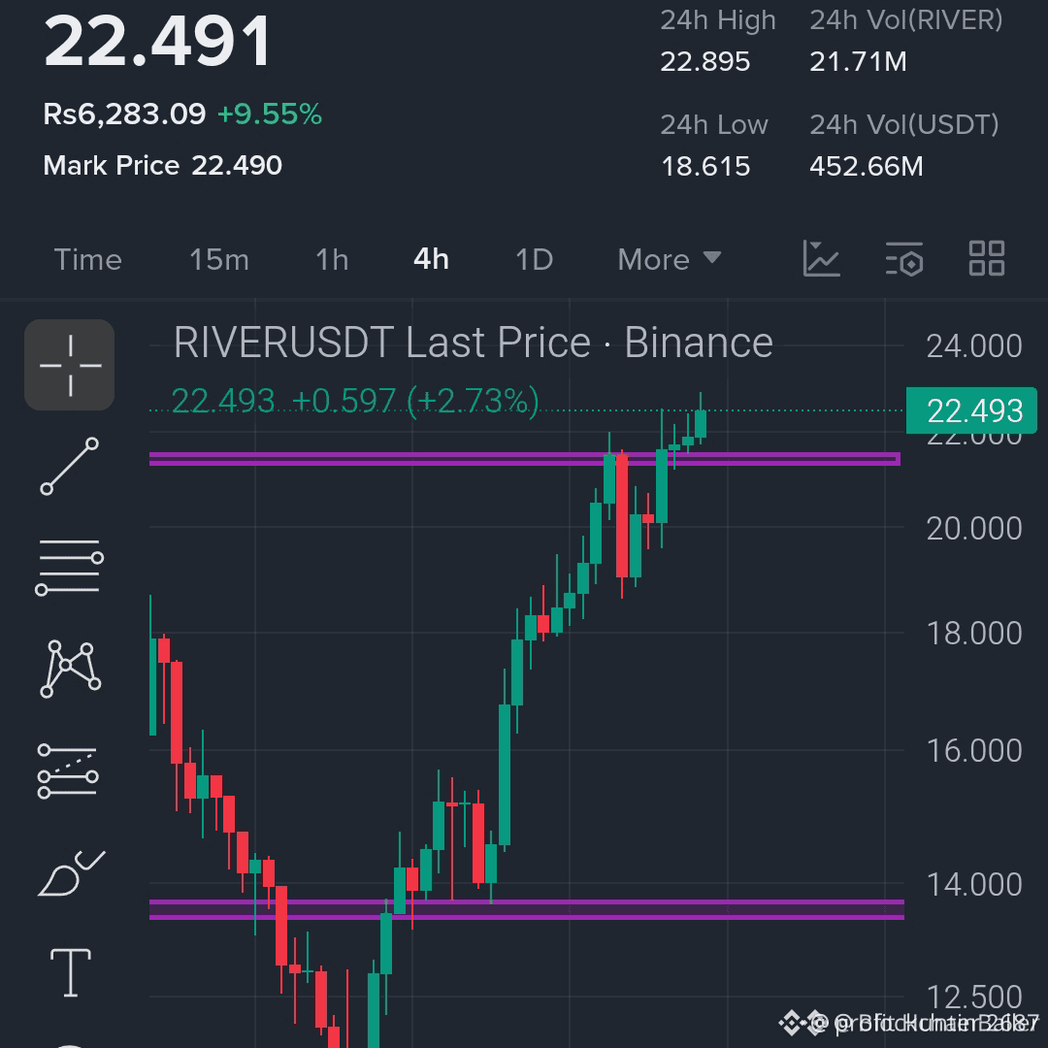Click the upper purple resistance zone
Image resolution: width=1048 pixels, height=1048 pixels.
pyautogui.click(x=525, y=458)
